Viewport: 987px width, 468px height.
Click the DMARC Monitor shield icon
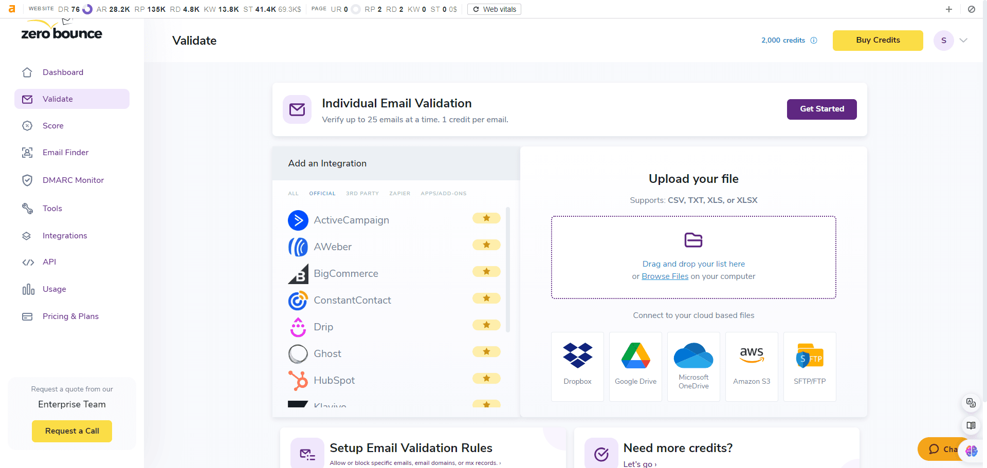point(27,180)
